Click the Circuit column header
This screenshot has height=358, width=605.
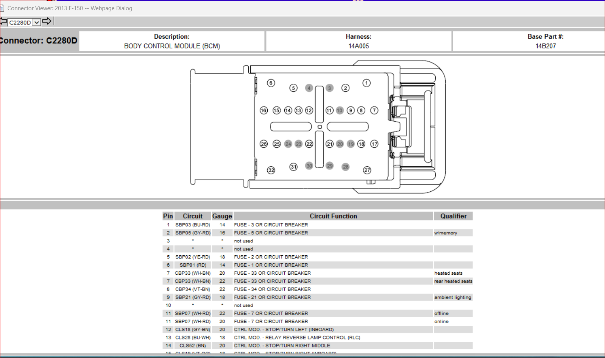pyautogui.click(x=193, y=216)
